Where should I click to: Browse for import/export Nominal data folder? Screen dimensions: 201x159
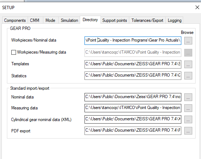(x=188, y=97)
